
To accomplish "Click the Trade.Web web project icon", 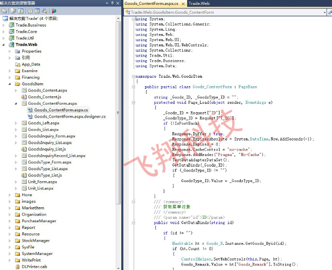I will pyautogui.click(x=12, y=45).
